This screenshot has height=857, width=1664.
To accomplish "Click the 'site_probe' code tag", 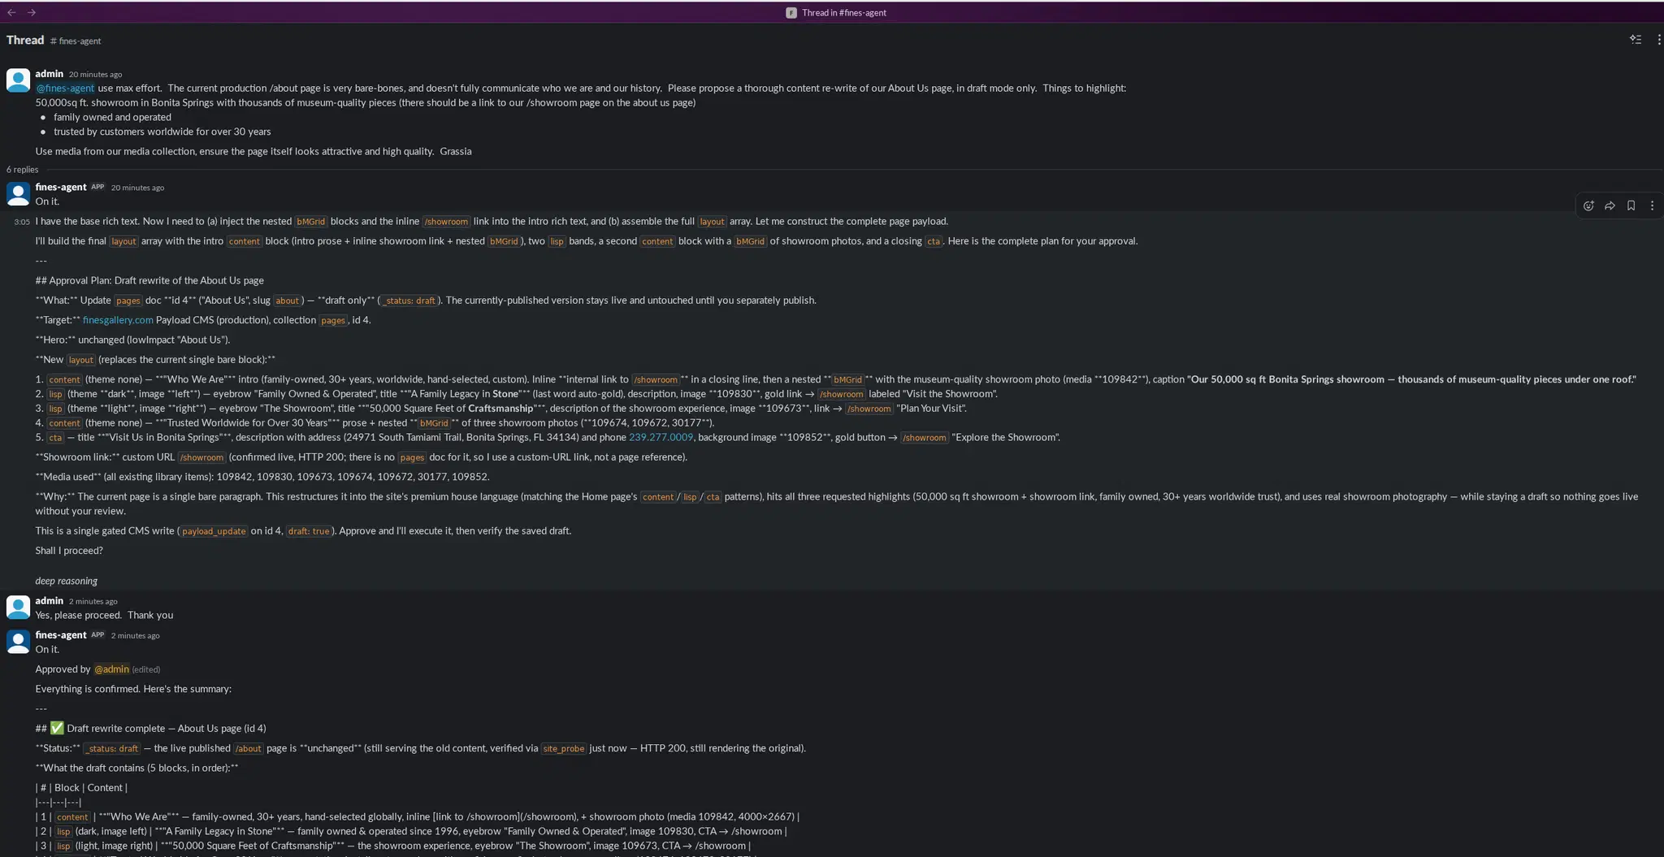I will click(x=564, y=749).
